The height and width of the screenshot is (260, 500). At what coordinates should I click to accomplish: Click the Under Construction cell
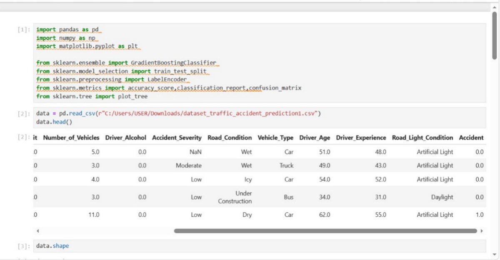tap(235, 197)
